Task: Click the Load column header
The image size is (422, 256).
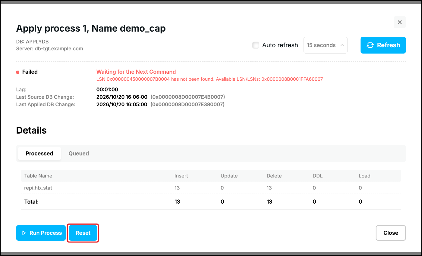Action: click(364, 176)
